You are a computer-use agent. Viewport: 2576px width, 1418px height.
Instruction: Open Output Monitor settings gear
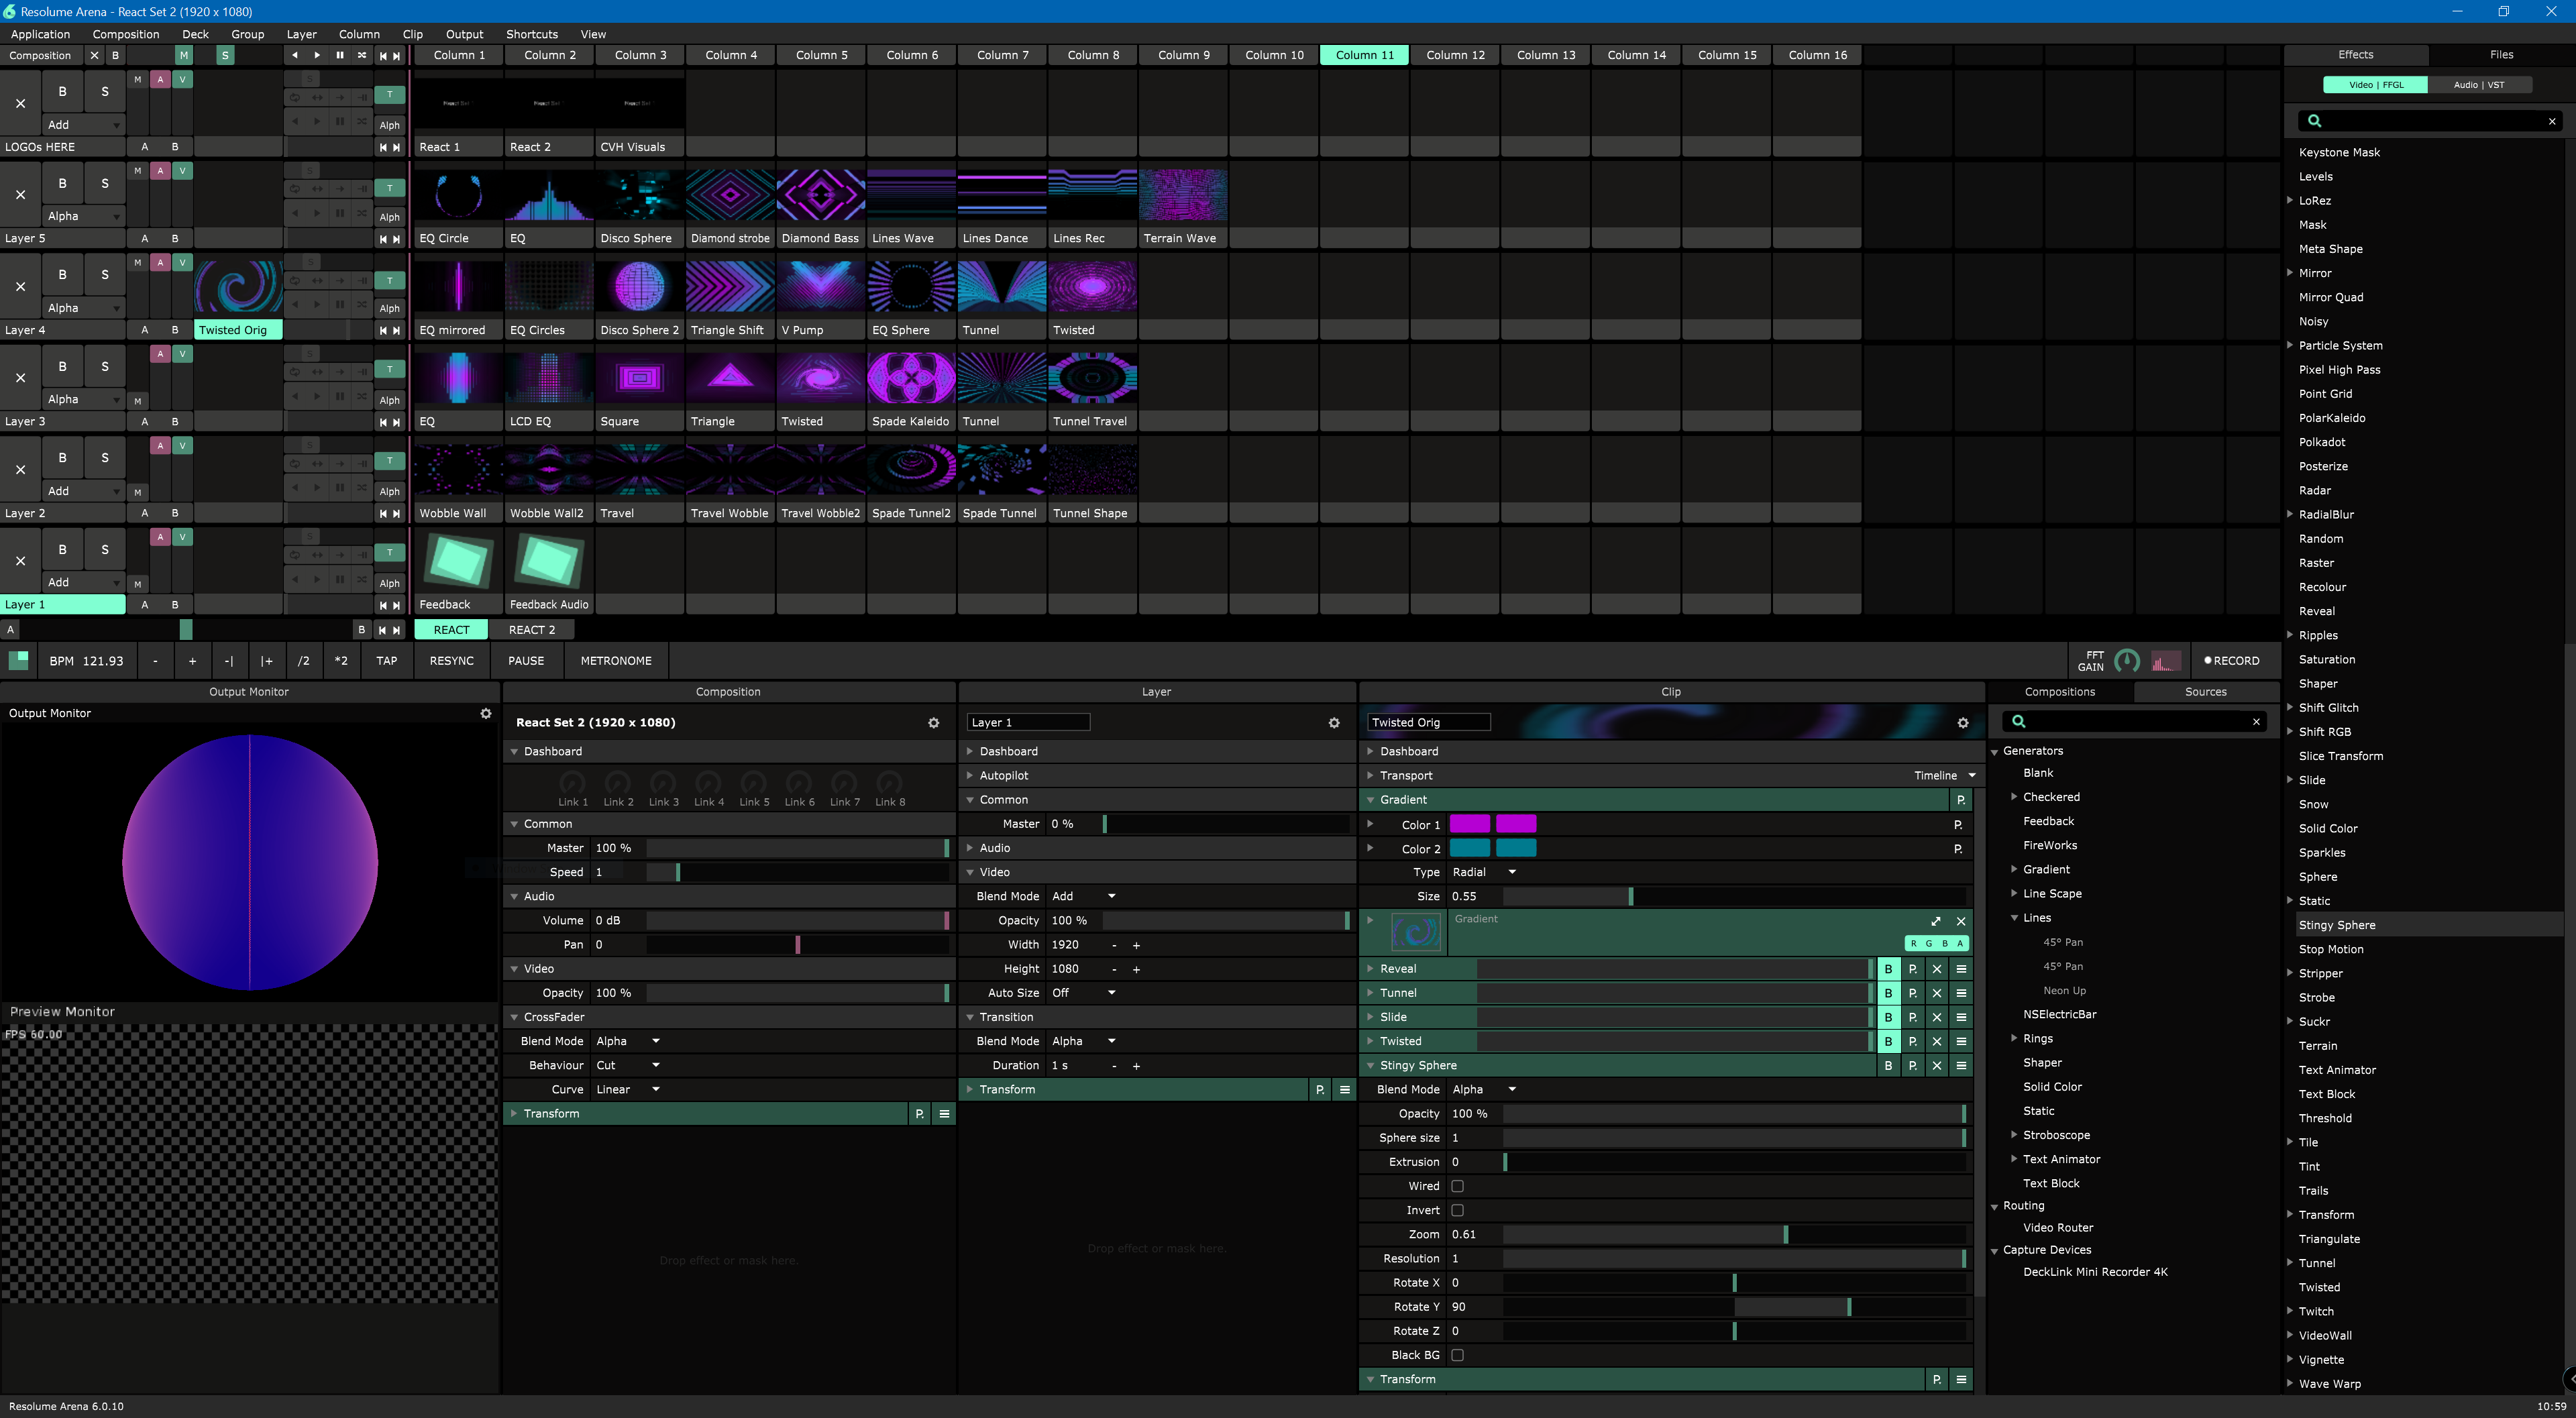pyautogui.click(x=486, y=713)
